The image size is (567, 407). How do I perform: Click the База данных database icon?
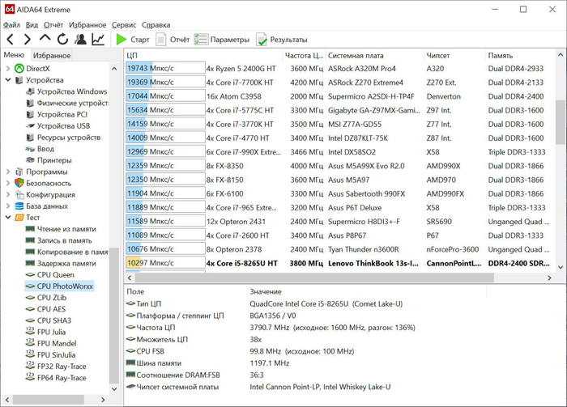[19, 206]
